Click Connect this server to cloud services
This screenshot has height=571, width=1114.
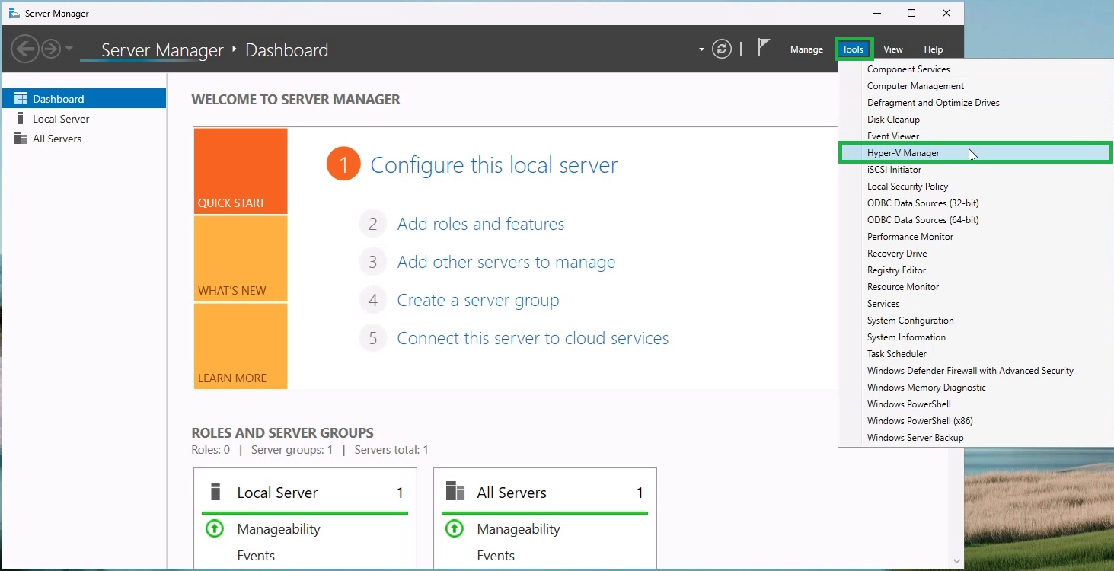tap(533, 338)
